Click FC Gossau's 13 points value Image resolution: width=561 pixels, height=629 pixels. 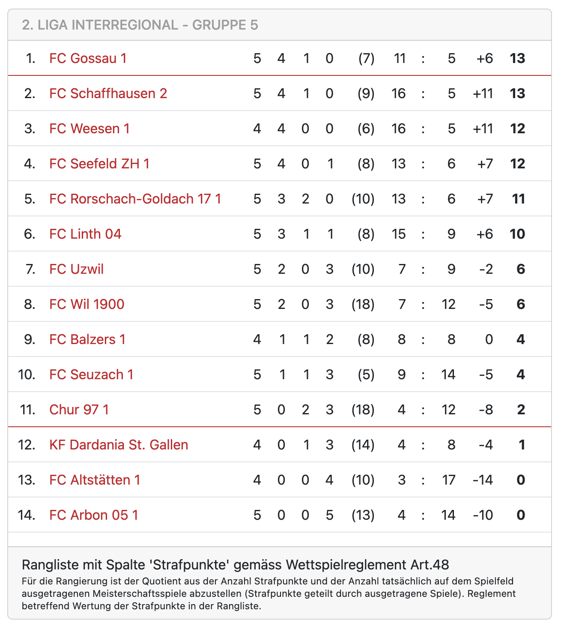(517, 58)
